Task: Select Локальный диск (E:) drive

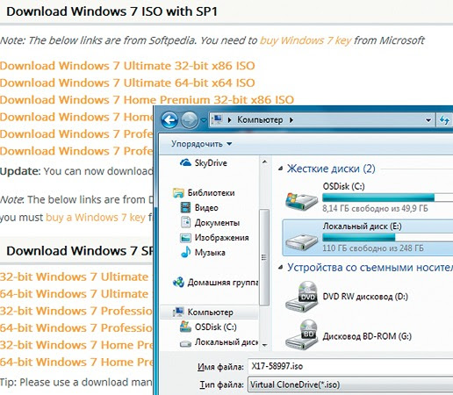Action: [368, 237]
